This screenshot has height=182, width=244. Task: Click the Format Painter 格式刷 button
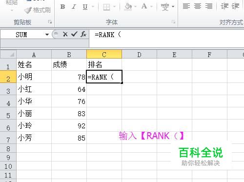38,10
